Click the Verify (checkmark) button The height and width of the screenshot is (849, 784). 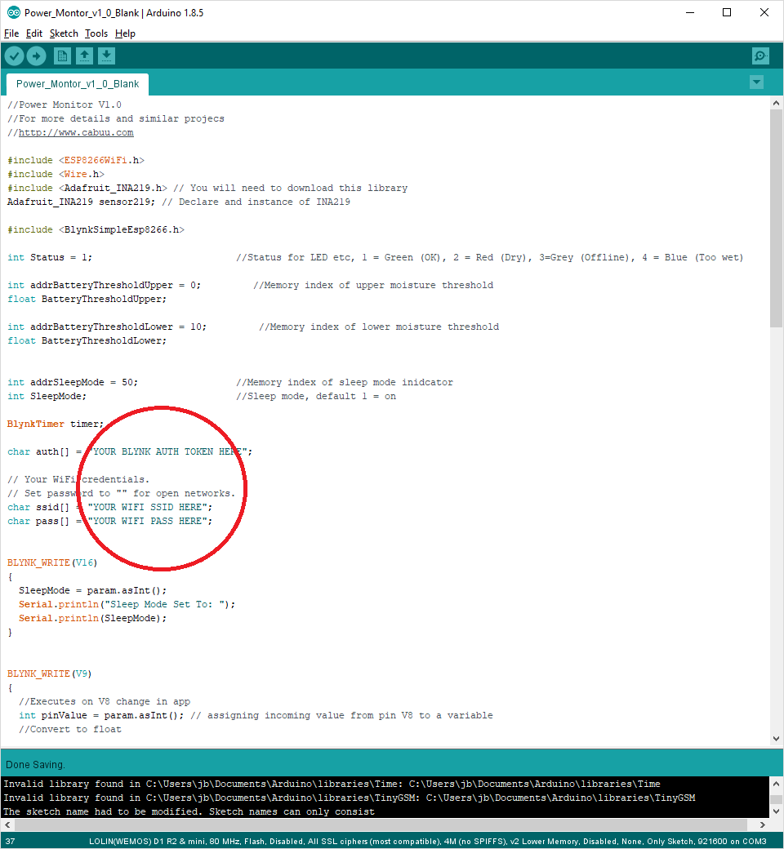pos(14,56)
